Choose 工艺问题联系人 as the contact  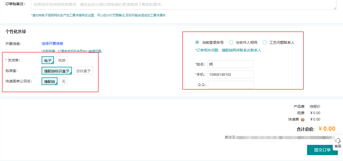pos(265,42)
